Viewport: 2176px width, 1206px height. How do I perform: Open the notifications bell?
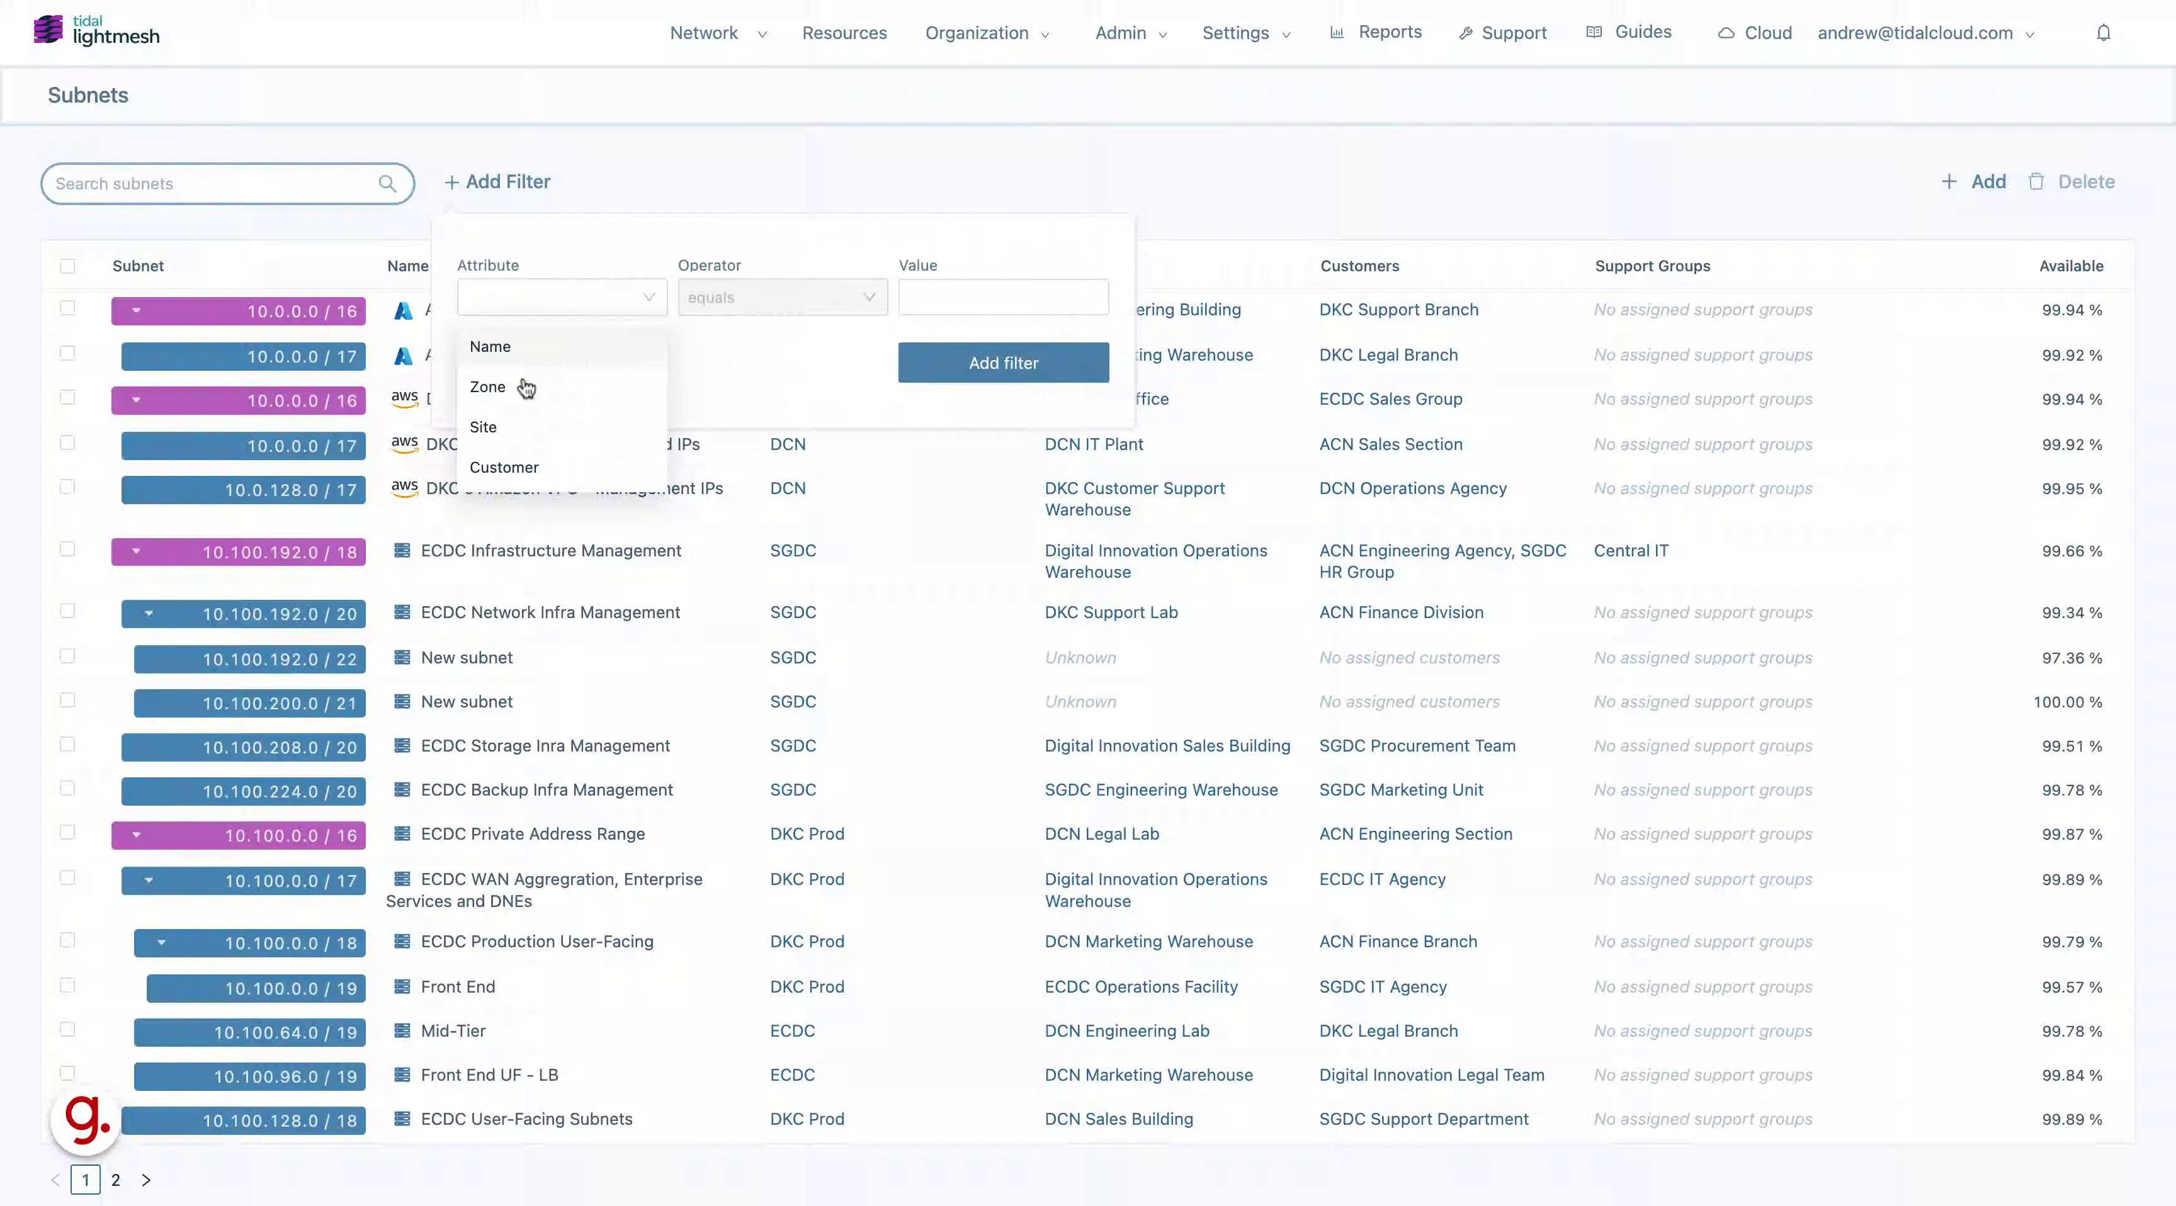click(2104, 33)
